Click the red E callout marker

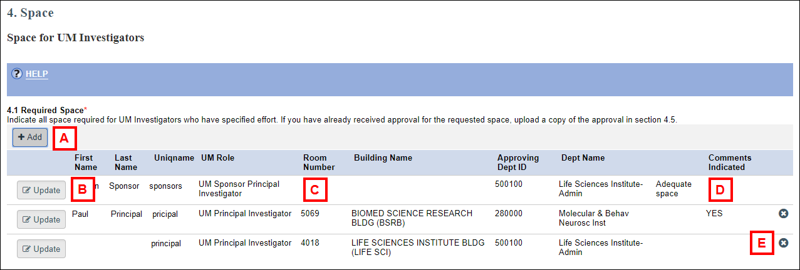761,242
